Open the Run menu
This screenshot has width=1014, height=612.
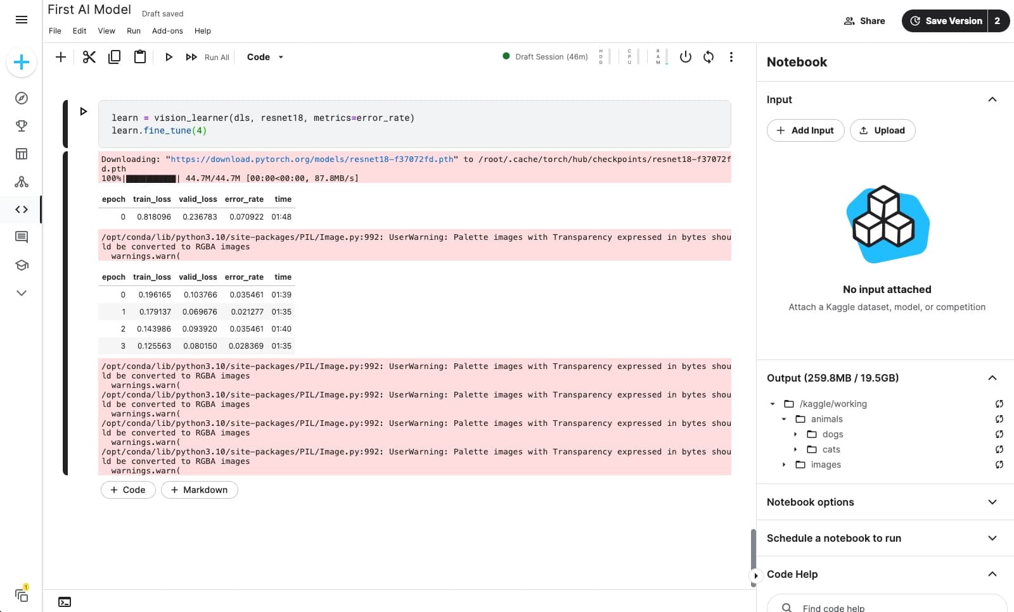133,31
